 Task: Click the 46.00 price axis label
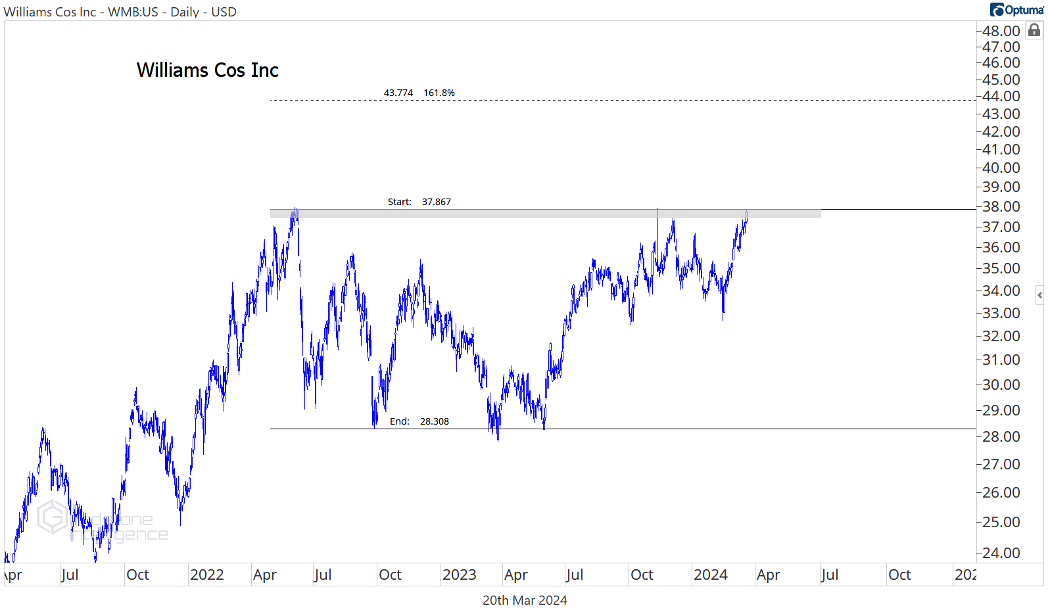(1001, 62)
